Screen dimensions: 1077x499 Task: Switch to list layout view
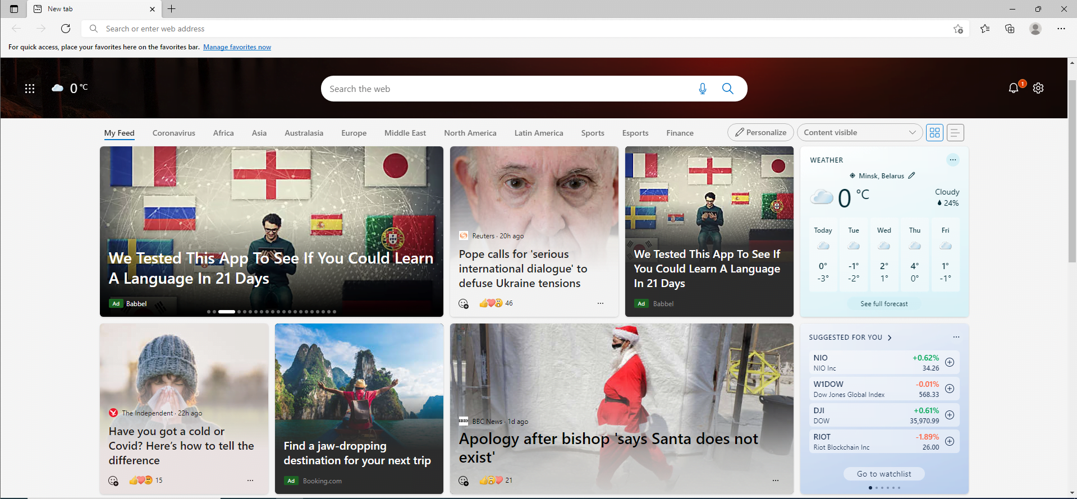point(955,132)
